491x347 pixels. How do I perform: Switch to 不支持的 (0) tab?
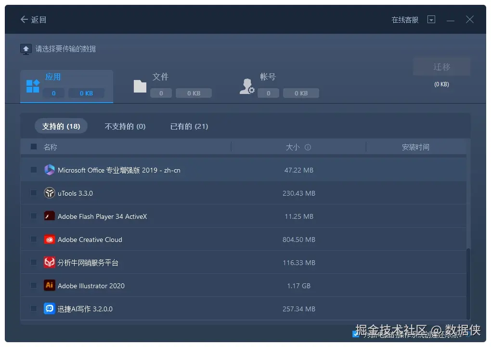[x=125, y=126]
